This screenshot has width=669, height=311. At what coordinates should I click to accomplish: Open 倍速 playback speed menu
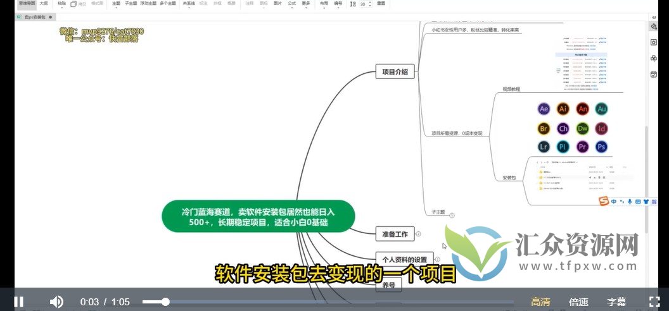[578, 302]
